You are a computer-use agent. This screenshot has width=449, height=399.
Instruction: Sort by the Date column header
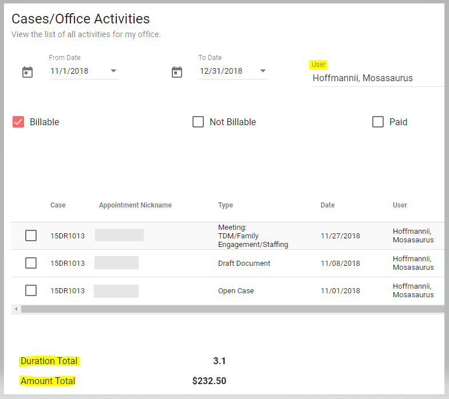point(328,205)
